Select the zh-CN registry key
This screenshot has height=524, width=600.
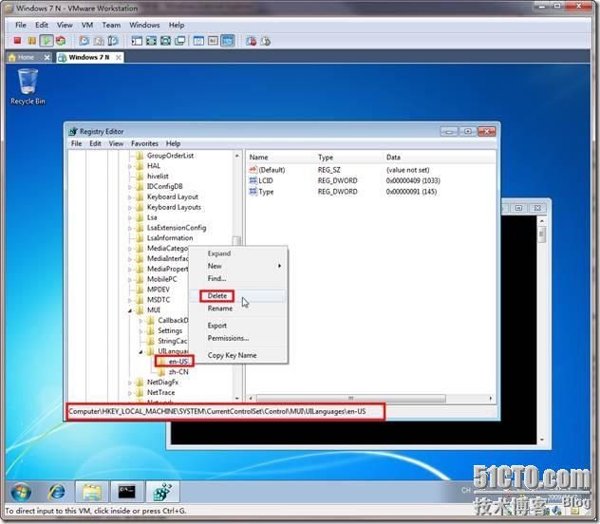[178, 372]
